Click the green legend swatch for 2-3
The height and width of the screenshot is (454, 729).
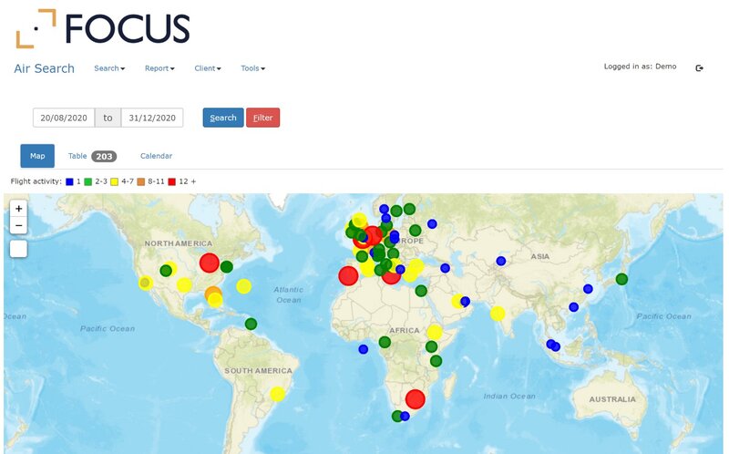point(87,182)
